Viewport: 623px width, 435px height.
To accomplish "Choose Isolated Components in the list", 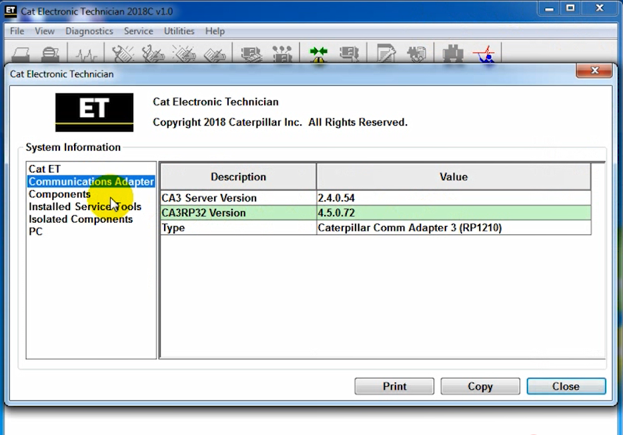I will [80, 220].
